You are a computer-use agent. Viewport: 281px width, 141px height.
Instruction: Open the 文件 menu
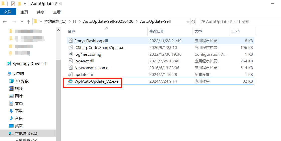[8, 12]
